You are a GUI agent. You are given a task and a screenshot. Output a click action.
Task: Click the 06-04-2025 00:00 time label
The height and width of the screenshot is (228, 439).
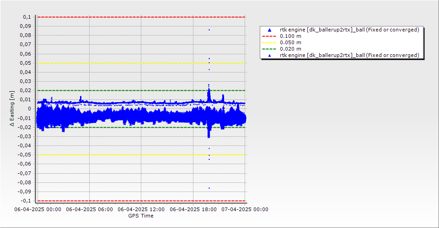coord(38,209)
